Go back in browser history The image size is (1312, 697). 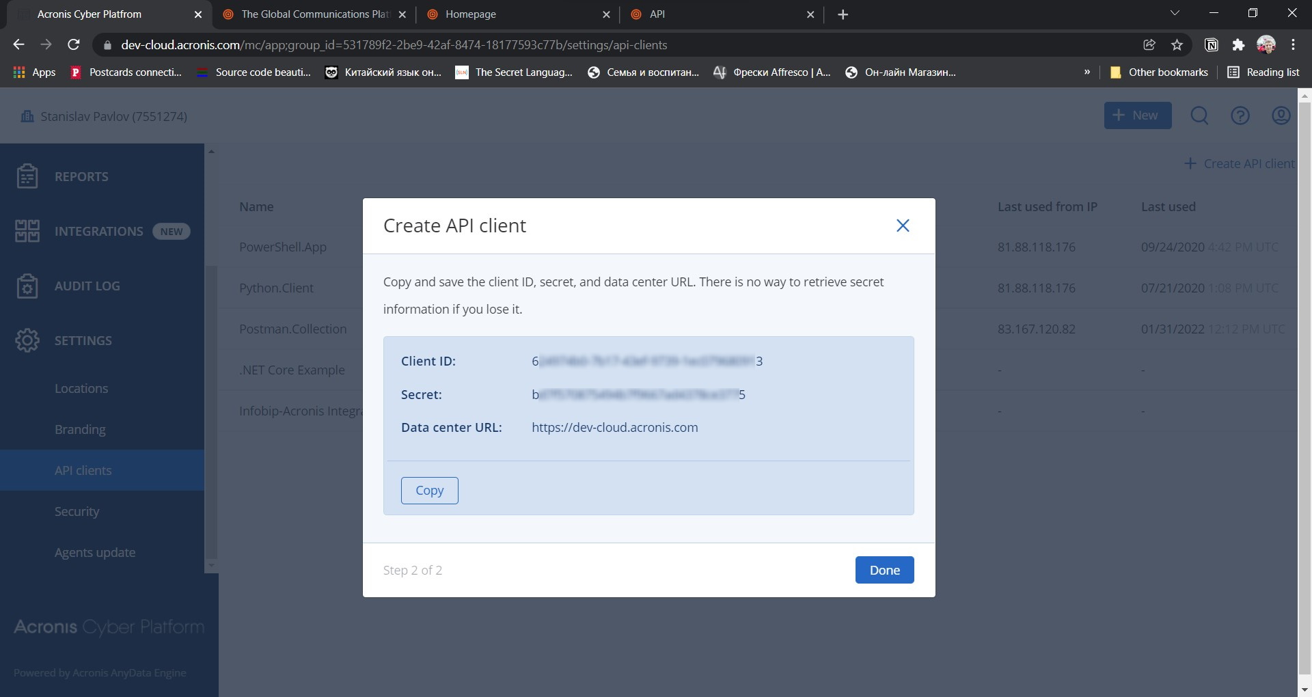(18, 44)
